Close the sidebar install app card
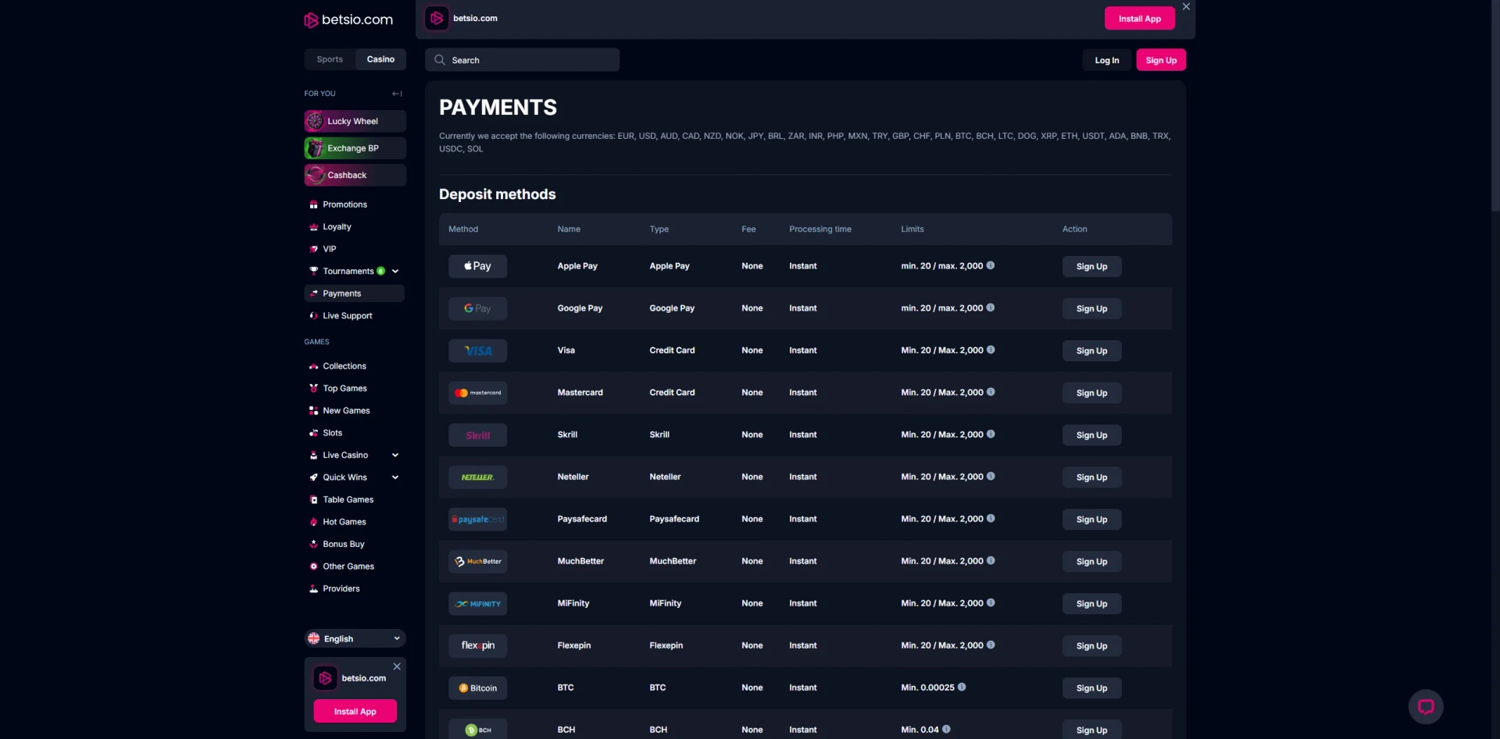Screen dimensions: 1500x739 pos(397,666)
